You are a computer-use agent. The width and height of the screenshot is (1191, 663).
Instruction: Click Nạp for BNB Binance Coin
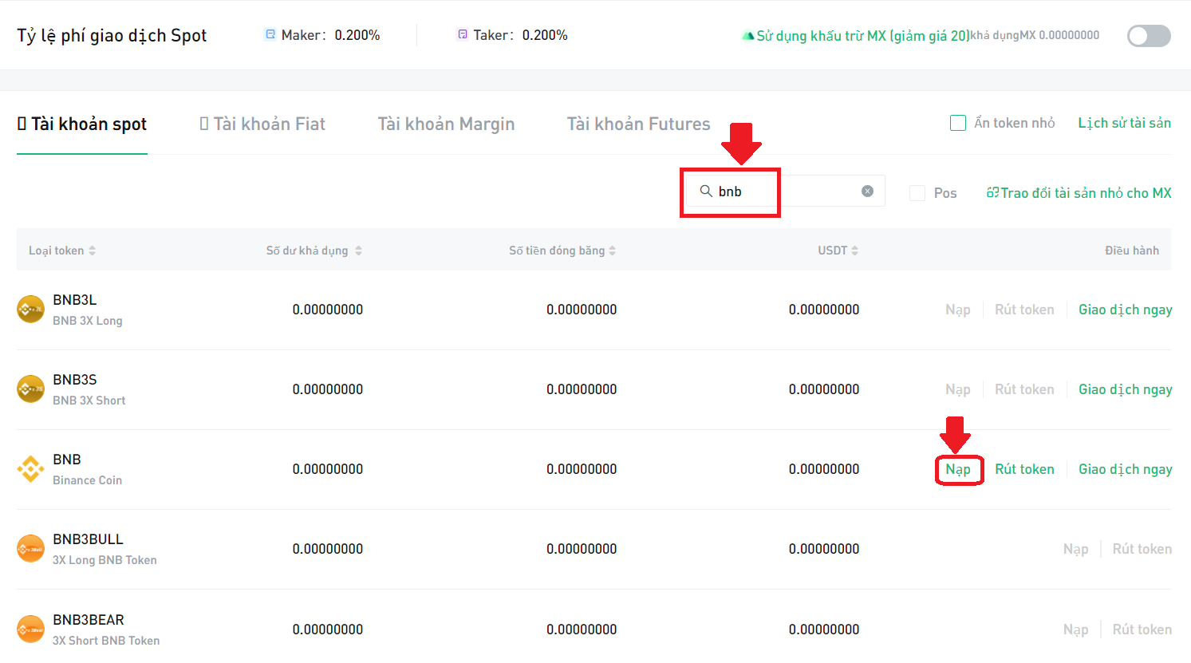pyautogui.click(x=958, y=469)
